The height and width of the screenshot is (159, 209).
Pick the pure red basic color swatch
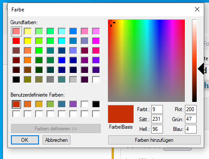pyautogui.click(x=16, y=41)
